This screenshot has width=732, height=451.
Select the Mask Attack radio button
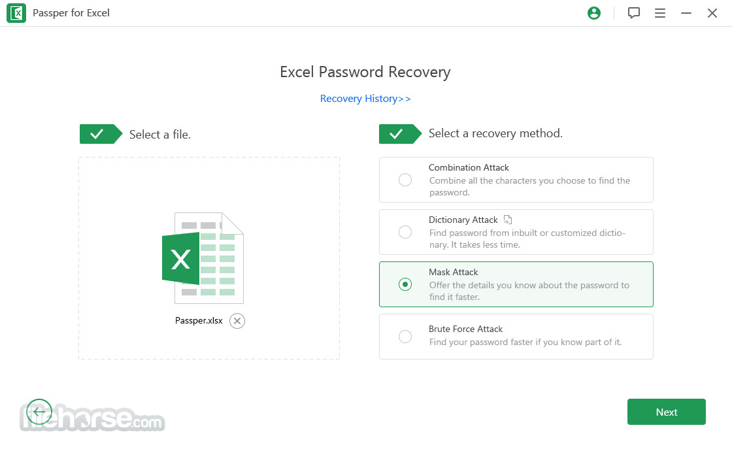coord(405,284)
